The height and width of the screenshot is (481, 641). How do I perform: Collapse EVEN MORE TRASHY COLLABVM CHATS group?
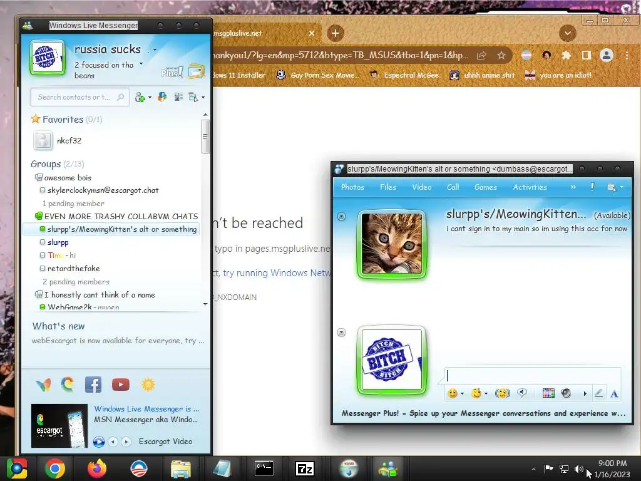pyautogui.click(x=38, y=215)
